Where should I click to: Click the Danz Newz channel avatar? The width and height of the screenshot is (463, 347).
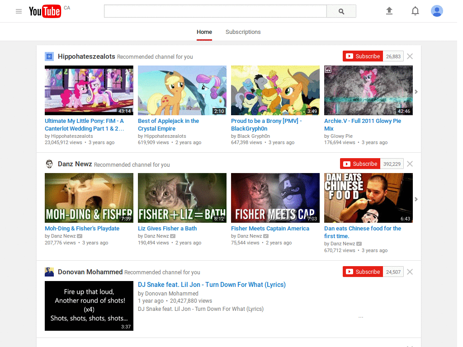coord(49,164)
